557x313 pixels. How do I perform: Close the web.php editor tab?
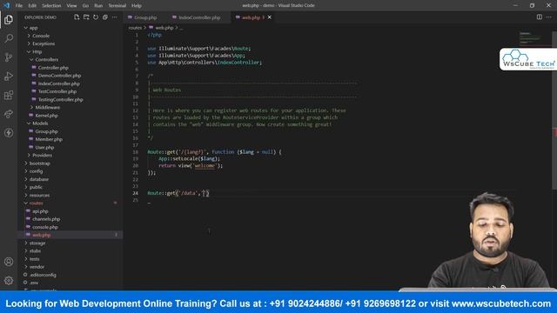coord(270,17)
